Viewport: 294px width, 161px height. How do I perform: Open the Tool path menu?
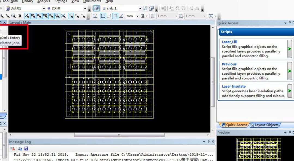(x=10, y=1)
